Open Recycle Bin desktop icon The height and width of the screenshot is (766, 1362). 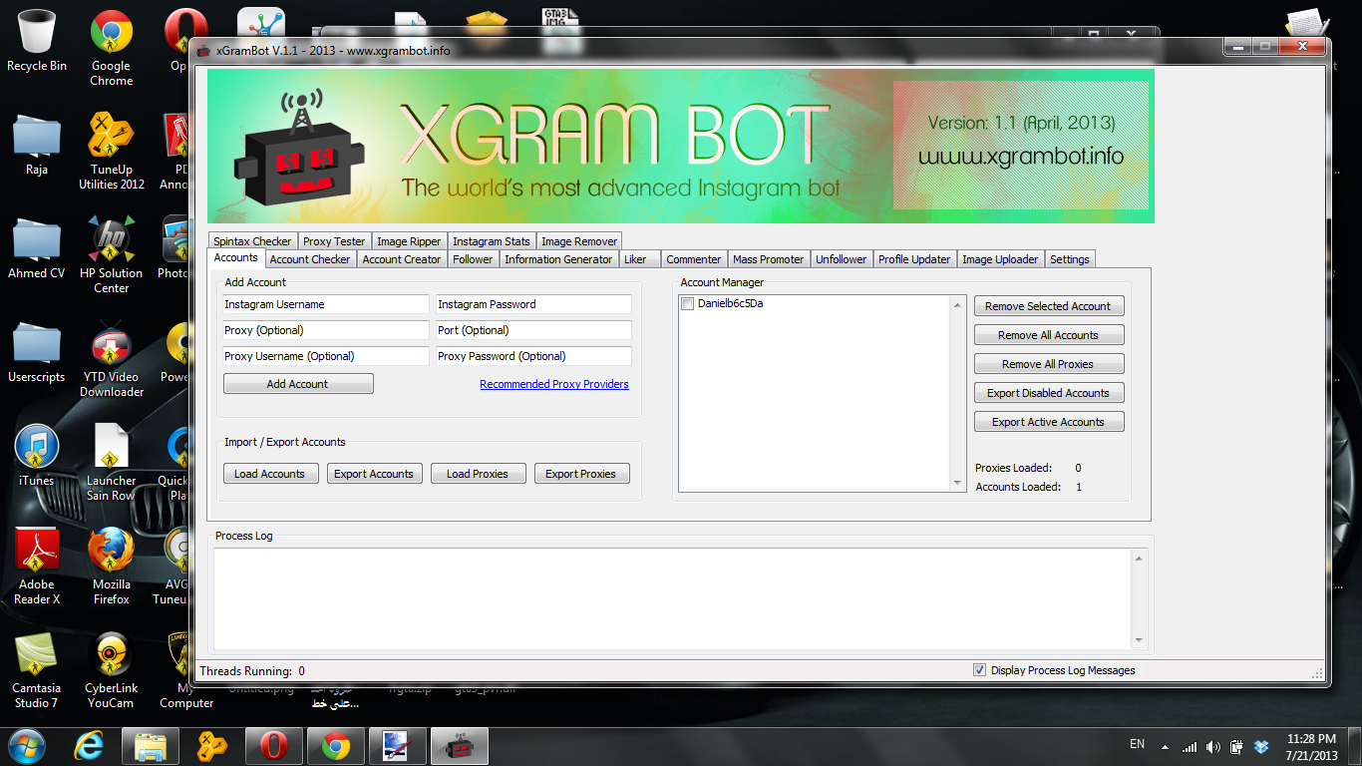(37, 40)
